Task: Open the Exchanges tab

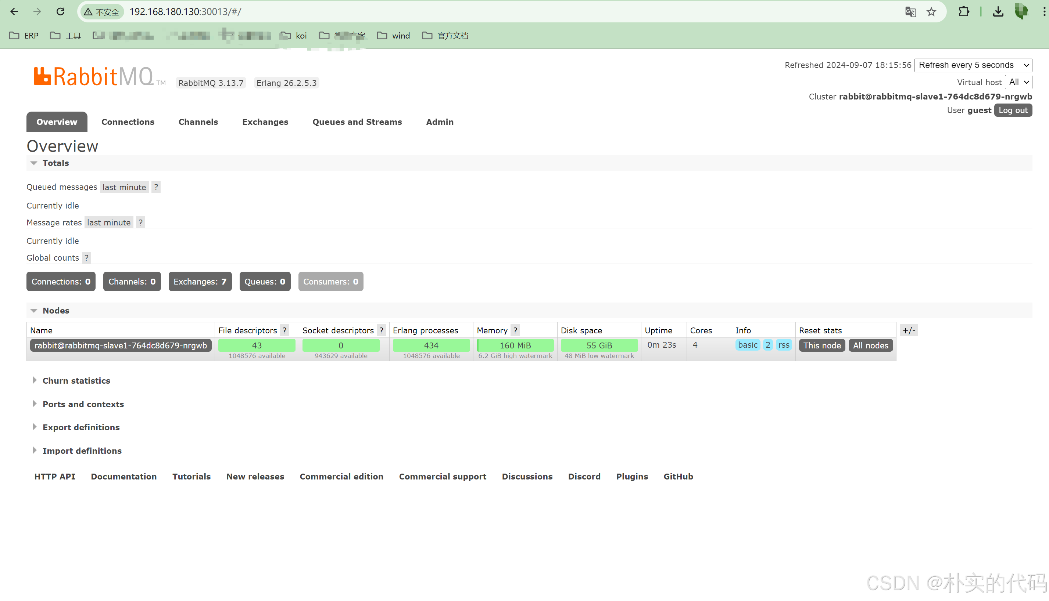Action: pos(265,122)
